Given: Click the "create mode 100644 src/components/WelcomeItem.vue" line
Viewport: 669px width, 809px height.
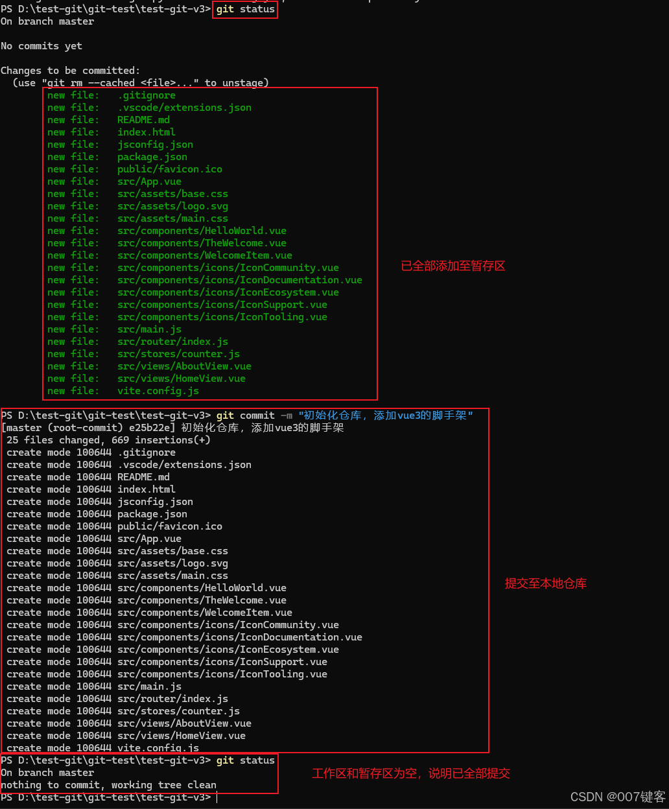Looking at the screenshot, I should point(149,613).
